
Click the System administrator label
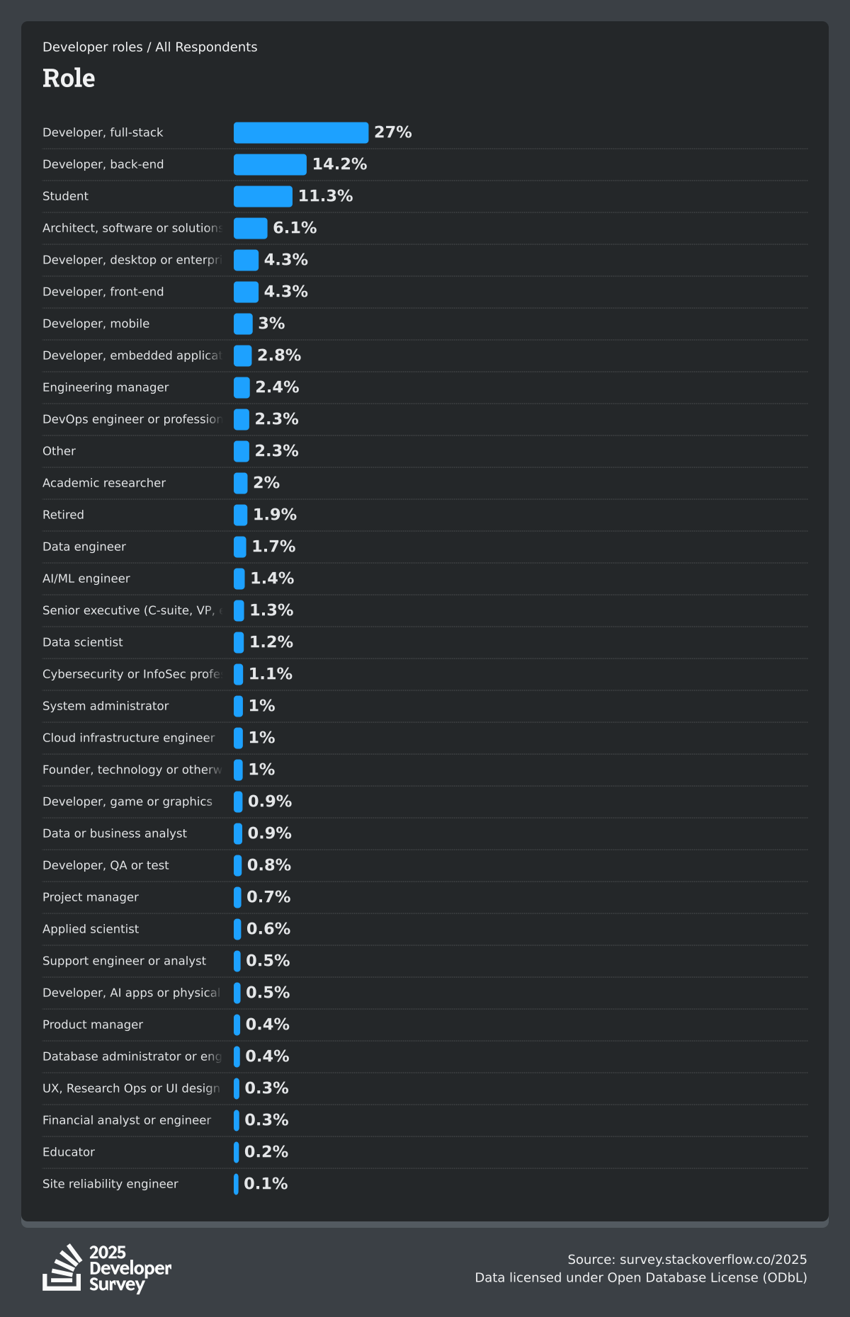[106, 706]
